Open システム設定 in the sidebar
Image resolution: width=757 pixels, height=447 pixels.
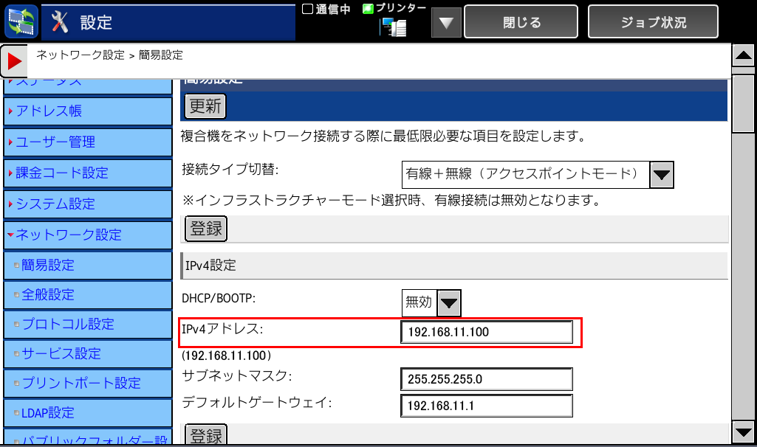click(x=88, y=204)
